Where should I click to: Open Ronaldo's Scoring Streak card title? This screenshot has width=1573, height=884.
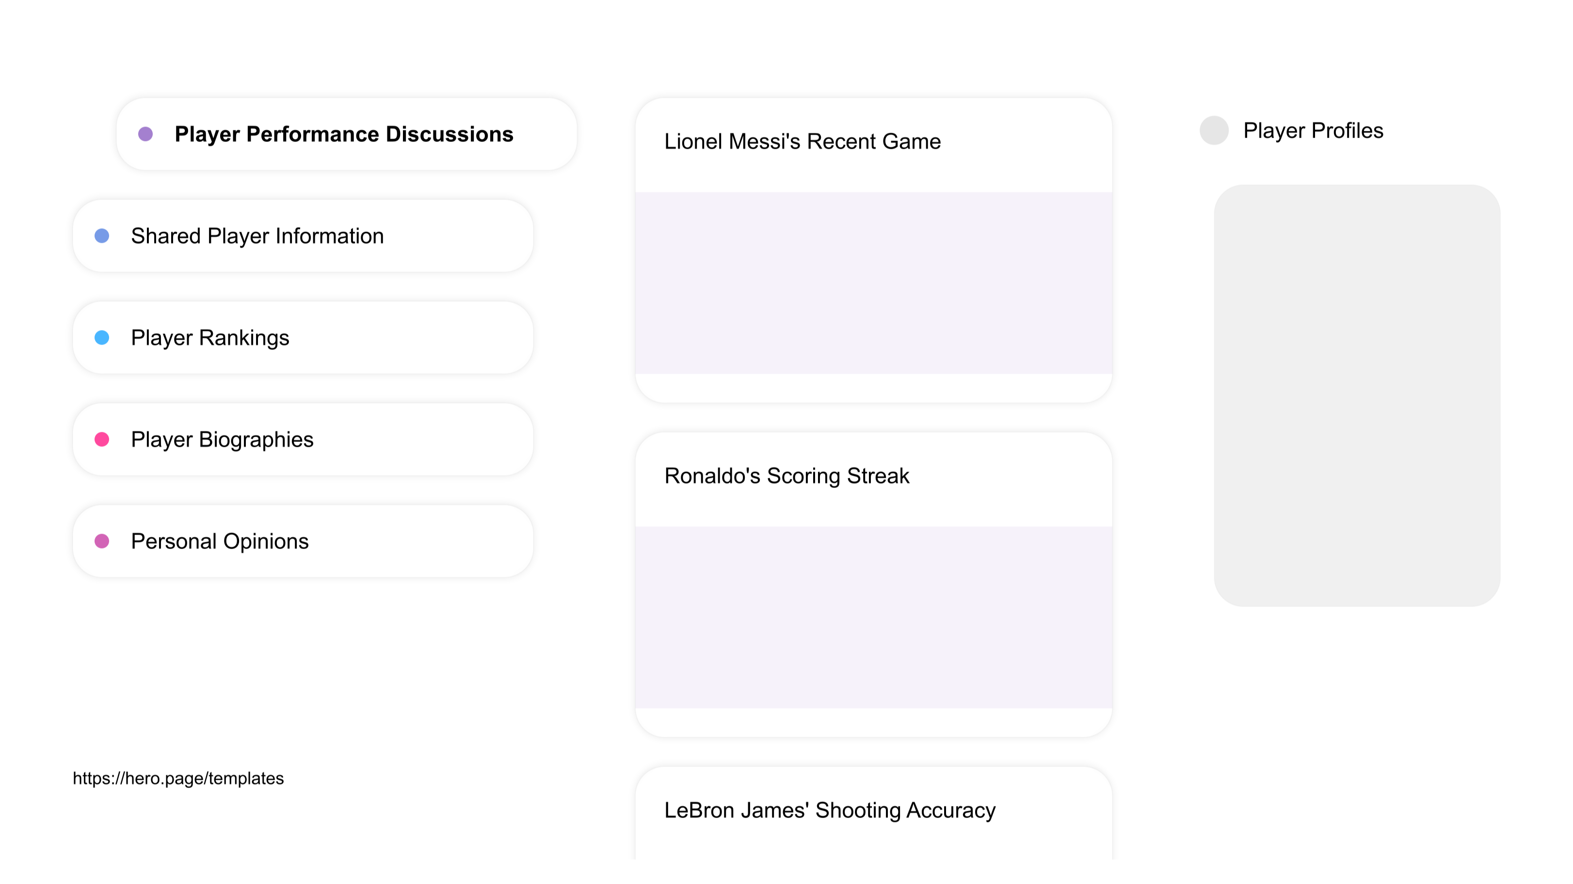pos(786,475)
